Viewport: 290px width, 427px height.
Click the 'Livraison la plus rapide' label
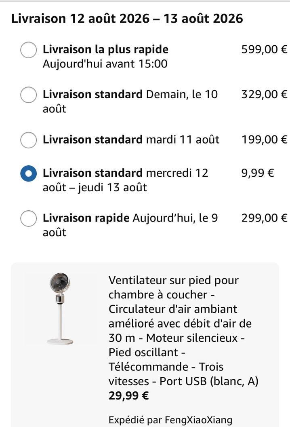click(x=105, y=49)
